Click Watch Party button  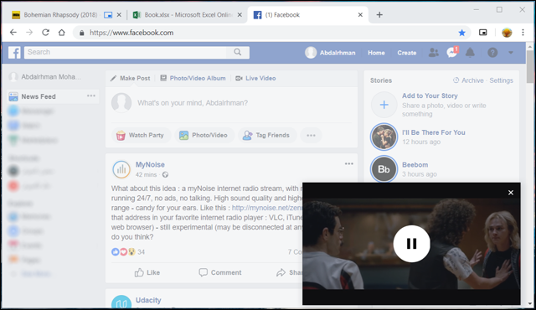point(141,135)
